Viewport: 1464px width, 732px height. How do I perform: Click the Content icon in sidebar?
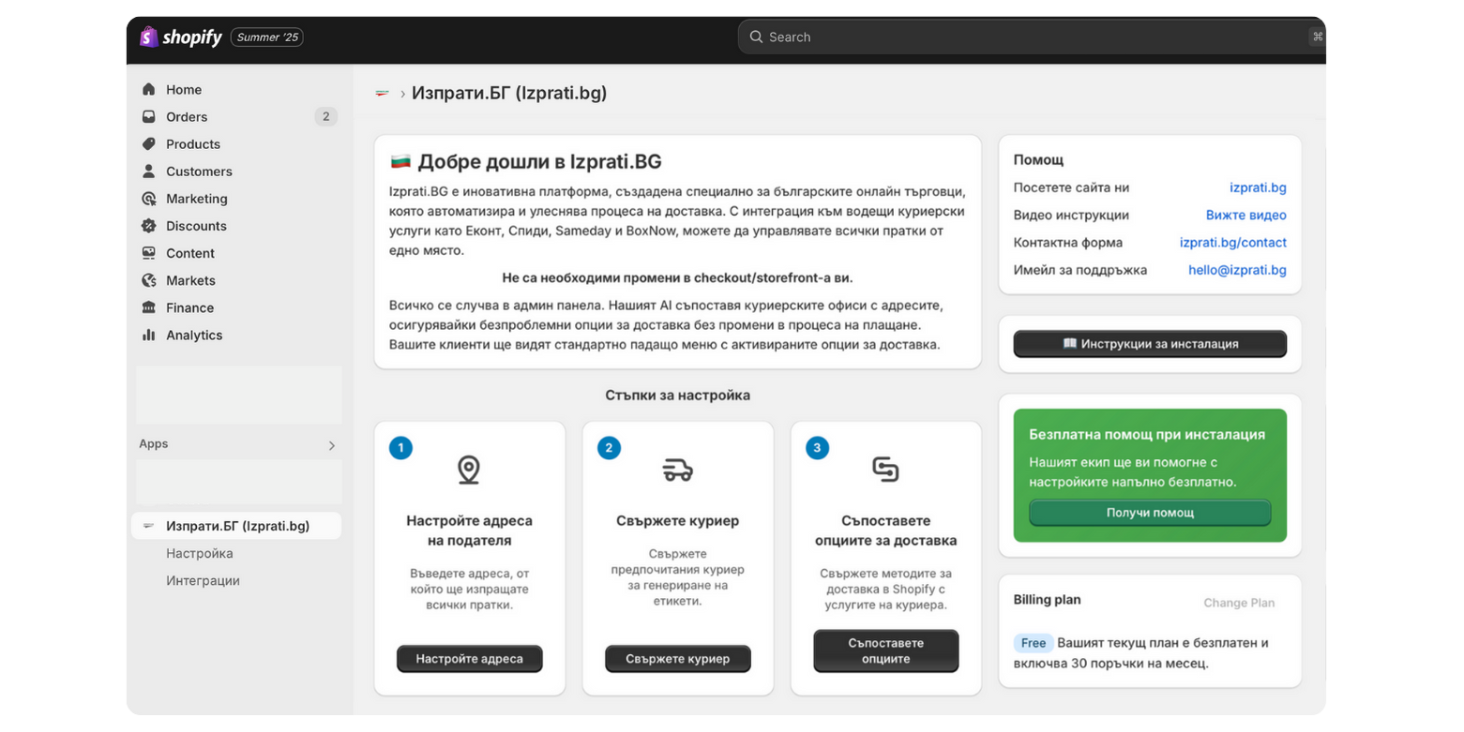click(148, 253)
